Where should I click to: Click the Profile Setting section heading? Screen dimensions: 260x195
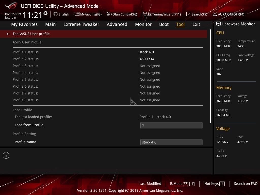tap(24, 134)
